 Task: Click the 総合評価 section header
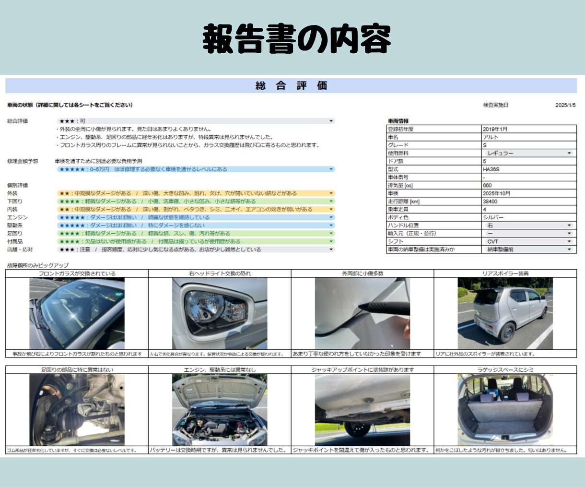pos(291,86)
